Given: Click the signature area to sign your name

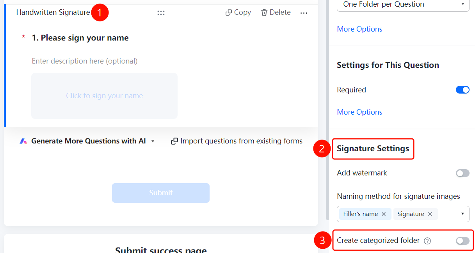Looking at the screenshot, I should click(104, 96).
